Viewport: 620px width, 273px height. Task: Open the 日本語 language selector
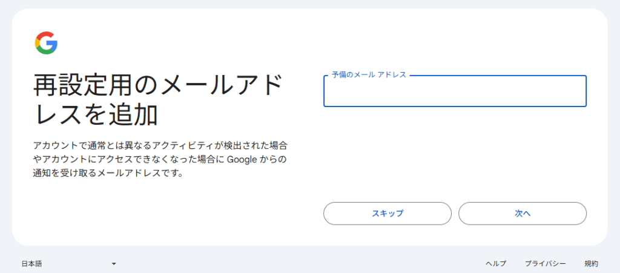[x=68, y=263]
